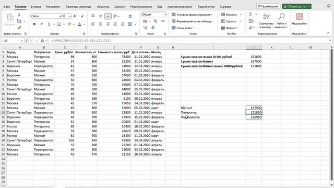
Task: Switch to the Формулы tab
Action: click(103, 7)
